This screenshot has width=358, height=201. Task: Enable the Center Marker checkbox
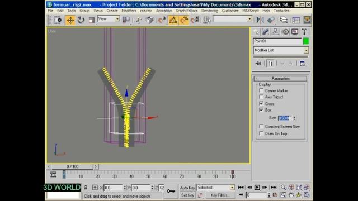tap(261, 90)
